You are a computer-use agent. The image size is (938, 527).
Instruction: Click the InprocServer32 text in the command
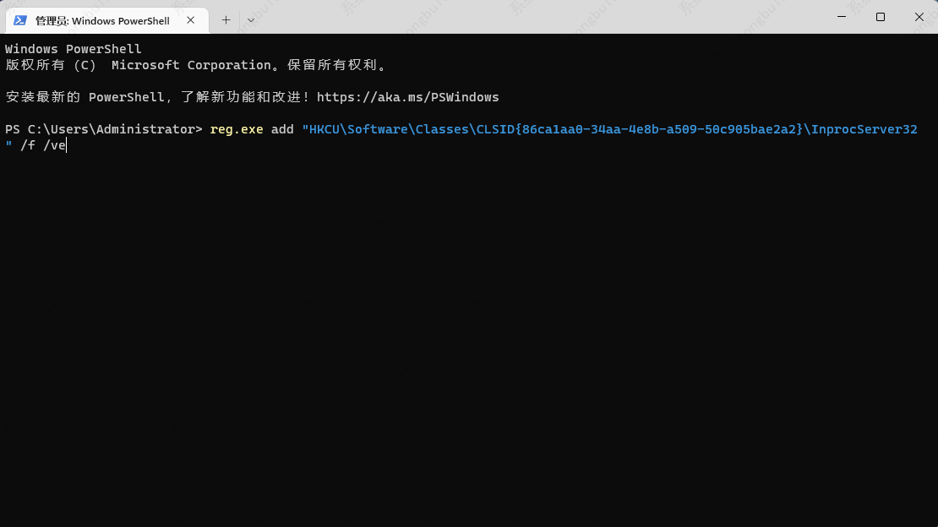864,129
